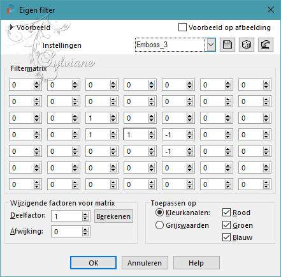Viewport: 281px width, 277px height.
Task: Click the Berekenen button
Action: 113,216
